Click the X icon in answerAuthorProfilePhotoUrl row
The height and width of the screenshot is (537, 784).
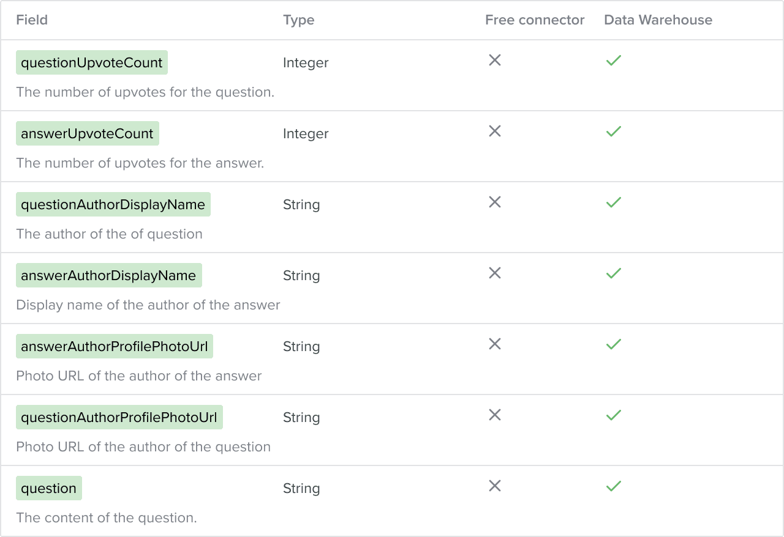[495, 344]
